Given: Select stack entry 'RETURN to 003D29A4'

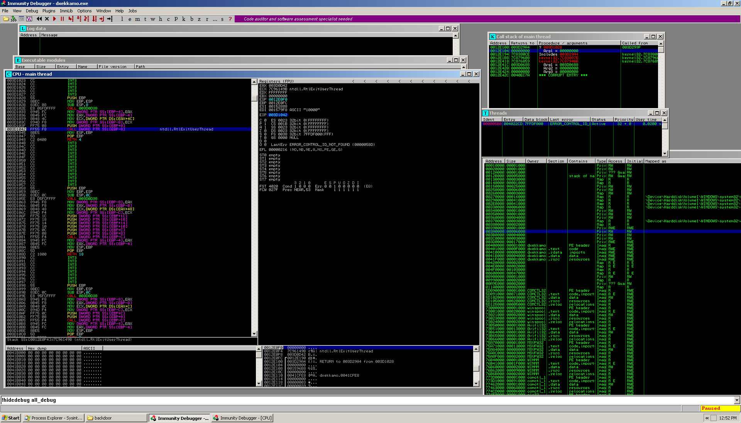Looking at the screenshot, I should [357, 362].
